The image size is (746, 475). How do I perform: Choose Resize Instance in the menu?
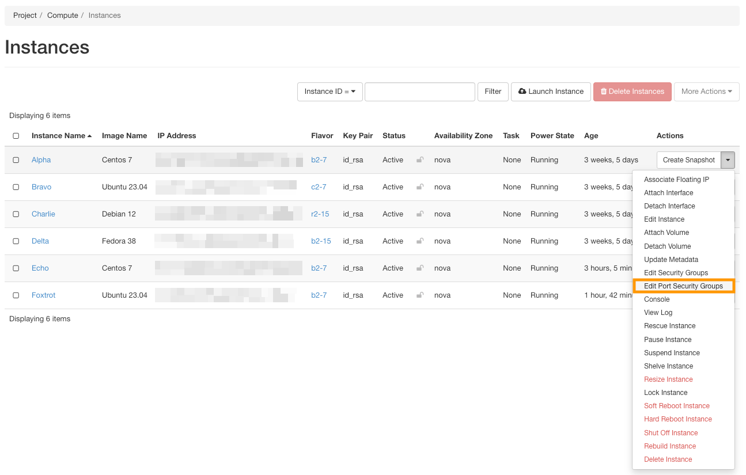(668, 379)
